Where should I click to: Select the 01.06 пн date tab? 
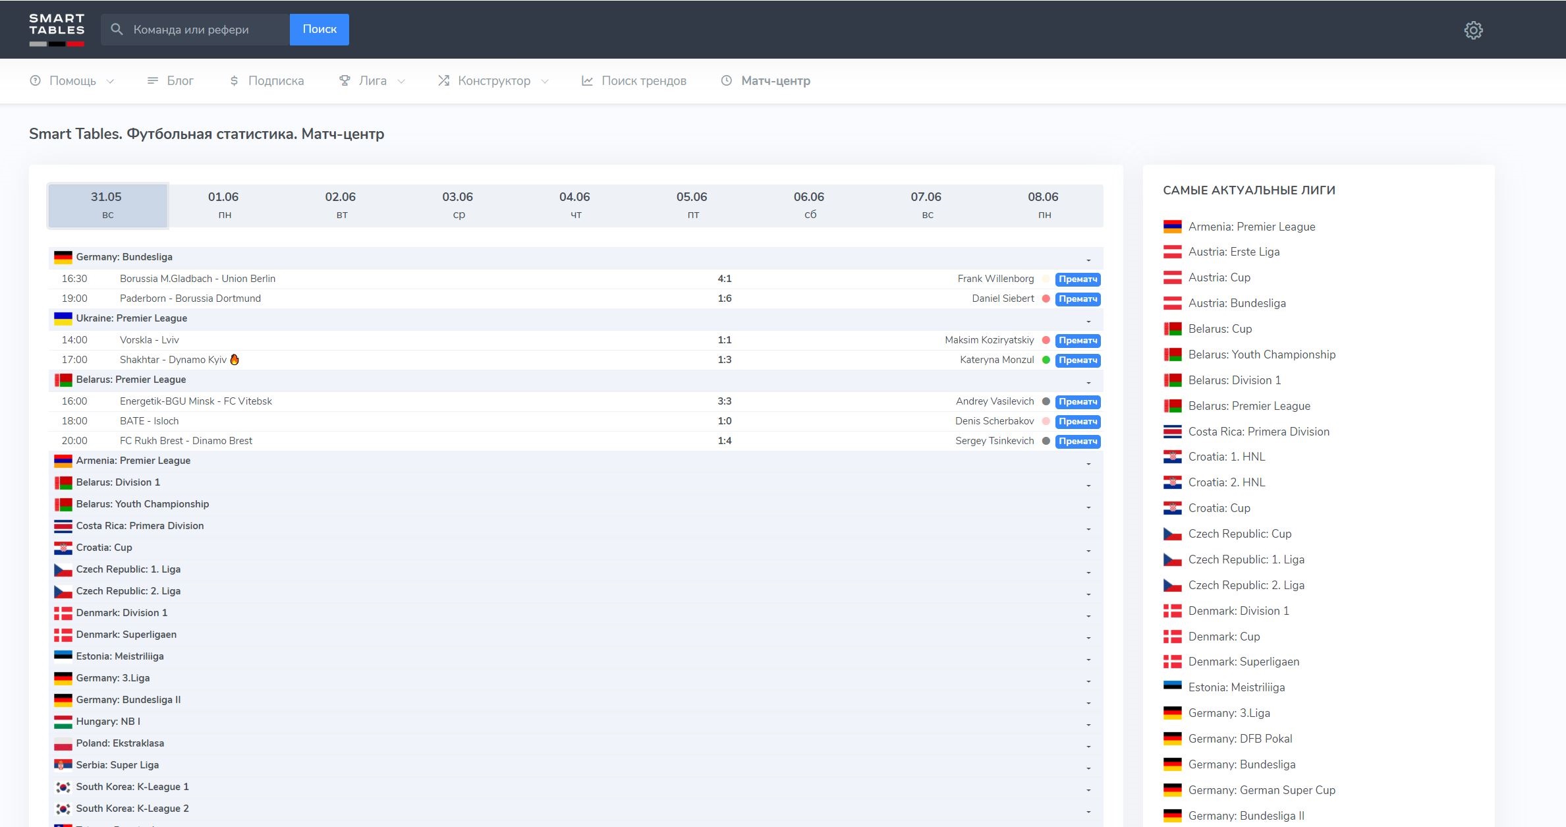coord(224,206)
